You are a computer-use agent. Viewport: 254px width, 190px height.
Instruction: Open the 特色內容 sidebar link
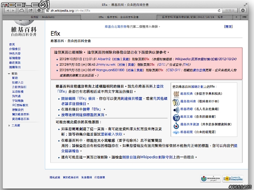click(x=15, y=53)
